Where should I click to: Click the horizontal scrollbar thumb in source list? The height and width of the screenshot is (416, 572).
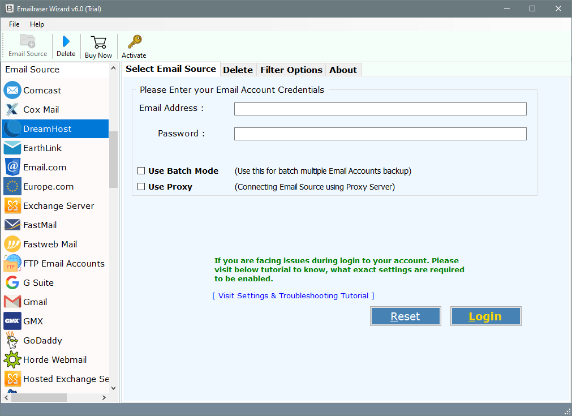click(39, 397)
